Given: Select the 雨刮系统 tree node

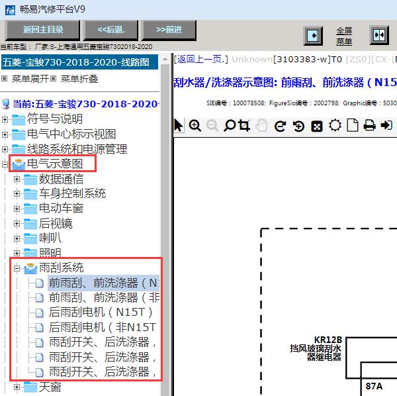Looking at the screenshot, I should tap(61, 268).
